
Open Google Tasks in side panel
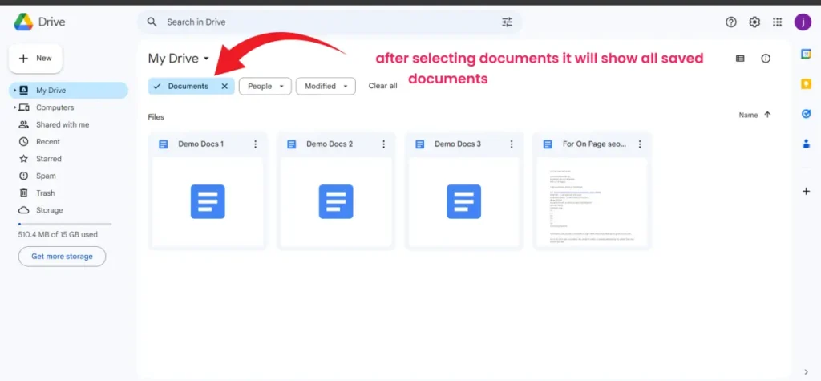point(806,114)
